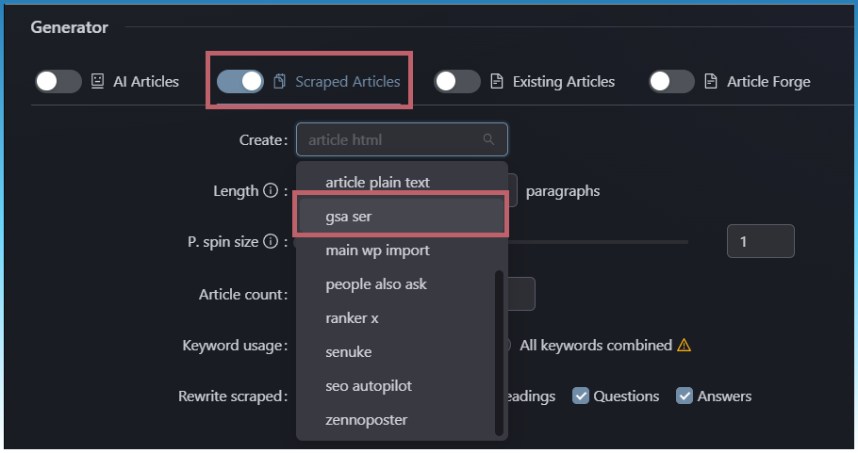Uncheck the Answers checkbox

tap(685, 396)
